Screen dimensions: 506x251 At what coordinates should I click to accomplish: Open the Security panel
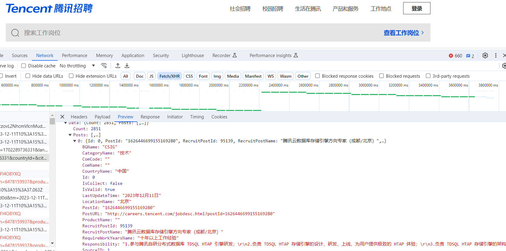pos(161,56)
